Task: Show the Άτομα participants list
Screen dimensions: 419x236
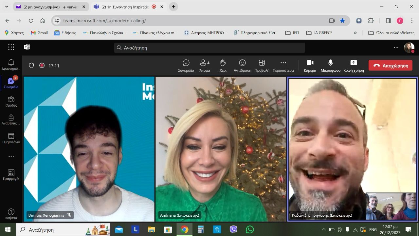Action: click(205, 66)
